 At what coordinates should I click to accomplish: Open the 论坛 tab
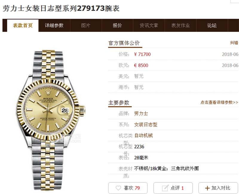pyautogui.click(x=212, y=25)
